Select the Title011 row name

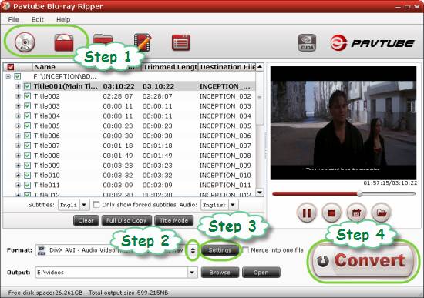click(47, 185)
